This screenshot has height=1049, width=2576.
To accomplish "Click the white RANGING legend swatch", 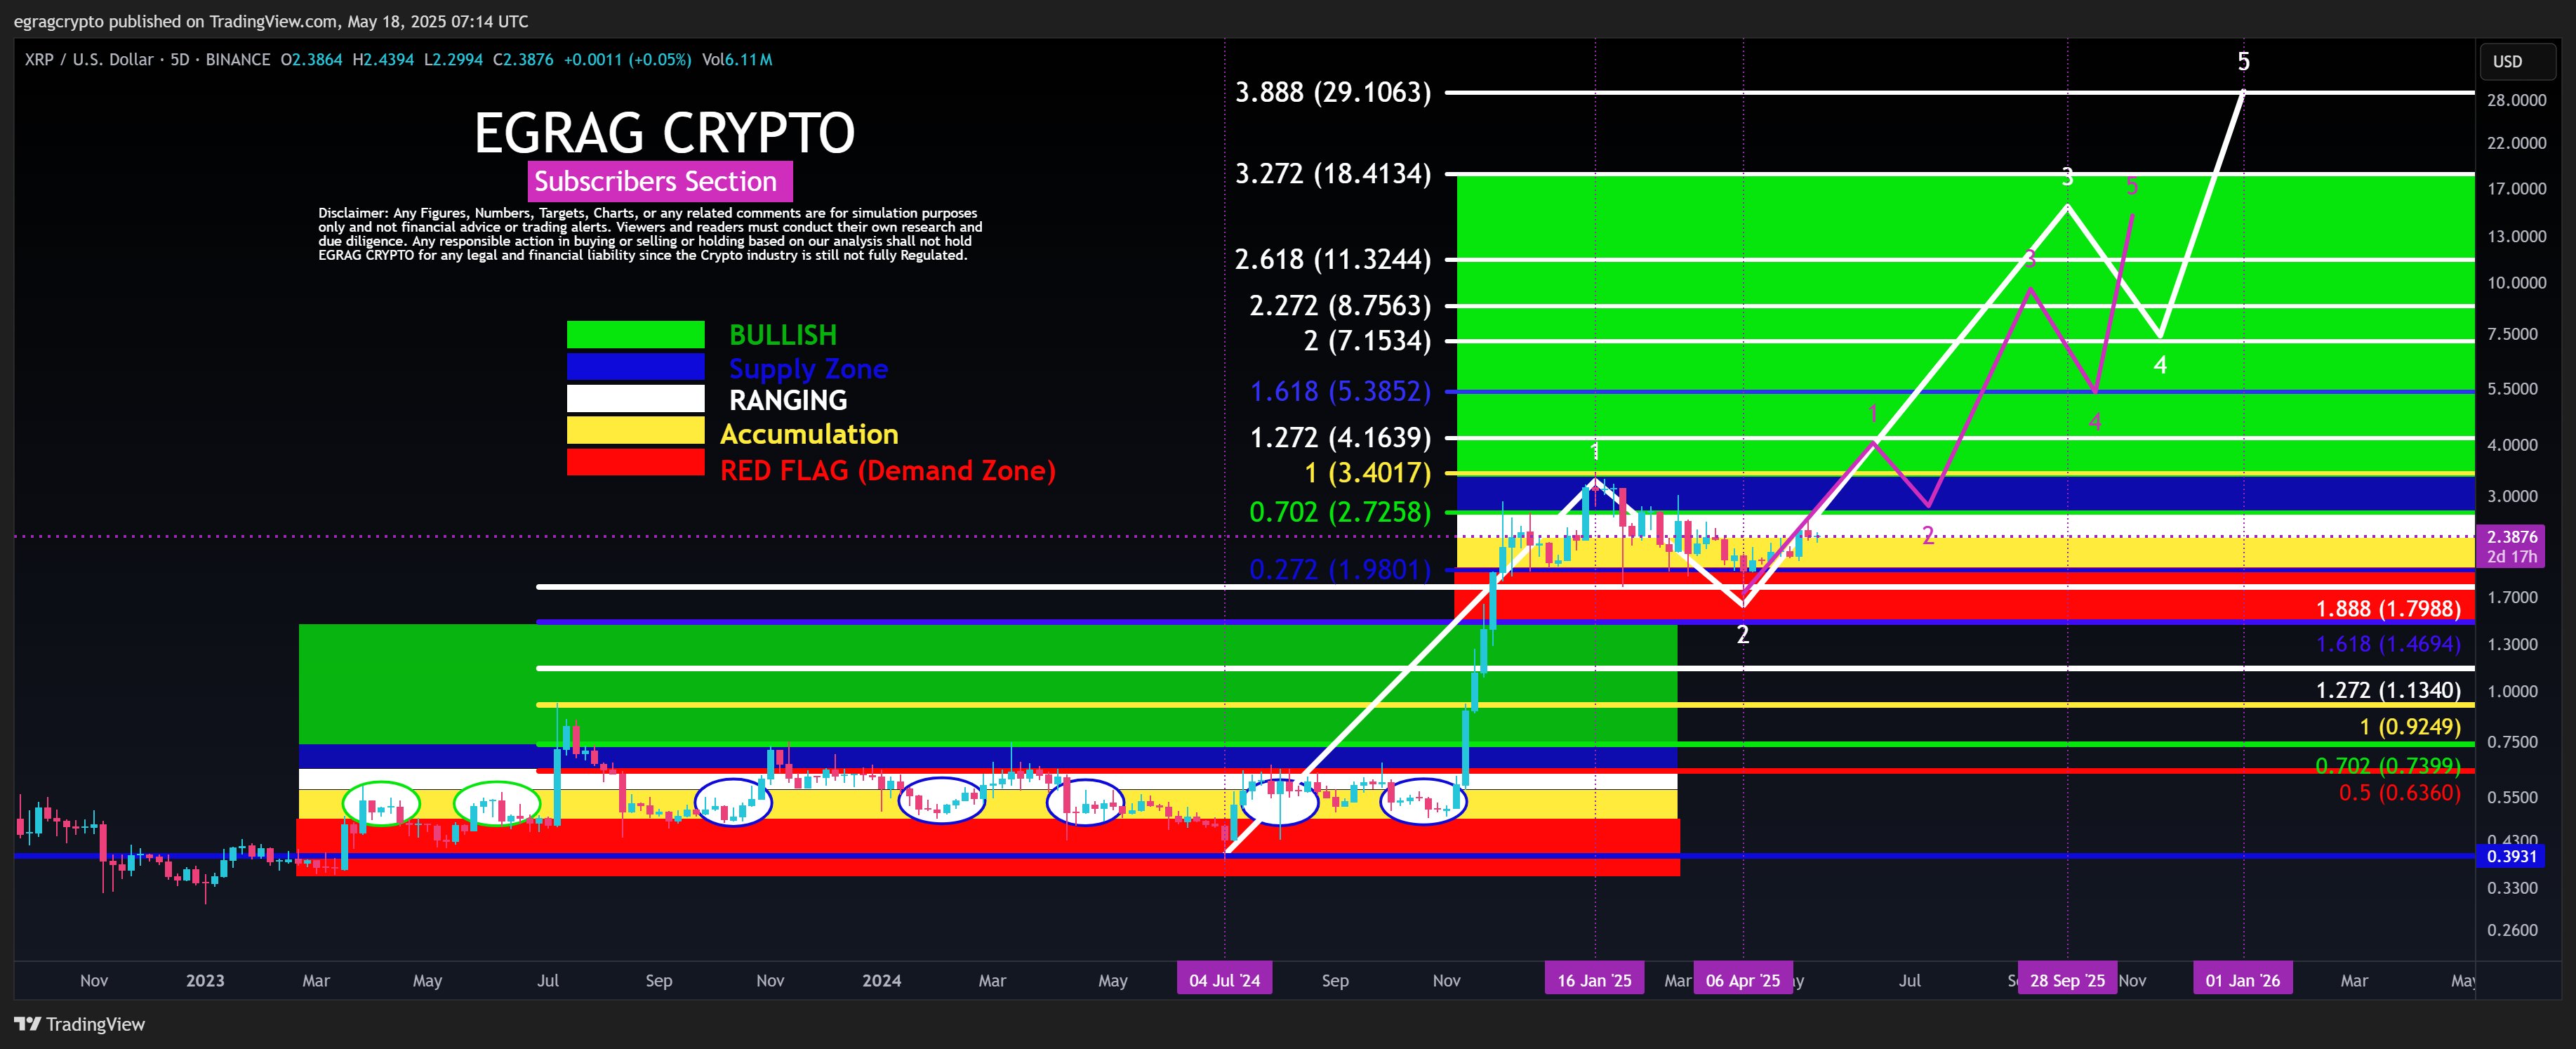I will [635, 399].
